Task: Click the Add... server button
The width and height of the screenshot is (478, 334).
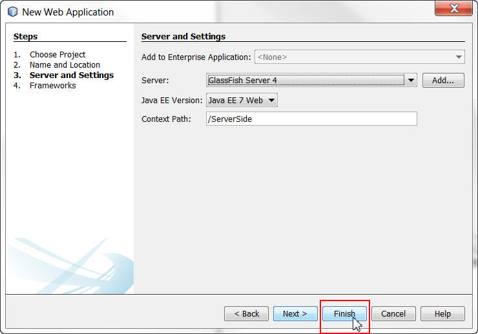Action: point(443,80)
